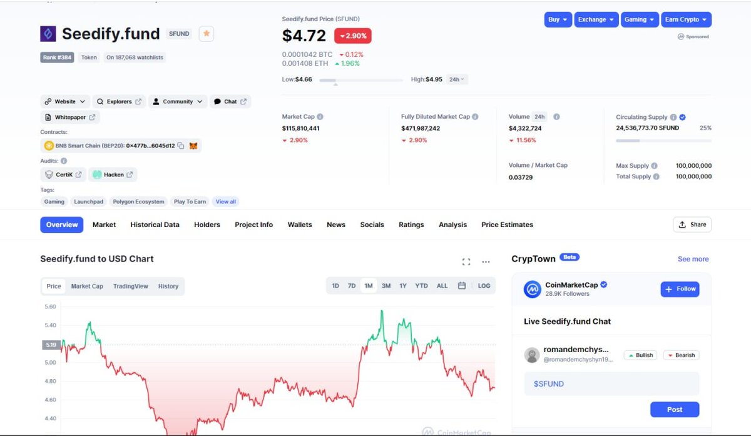Click the low-high price range slider
This screenshot has width=751, height=436.
[x=361, y=80]
